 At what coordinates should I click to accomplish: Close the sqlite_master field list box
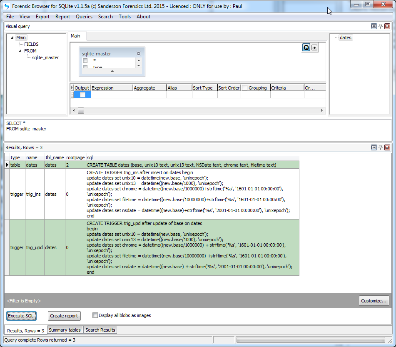pos(138,53)
